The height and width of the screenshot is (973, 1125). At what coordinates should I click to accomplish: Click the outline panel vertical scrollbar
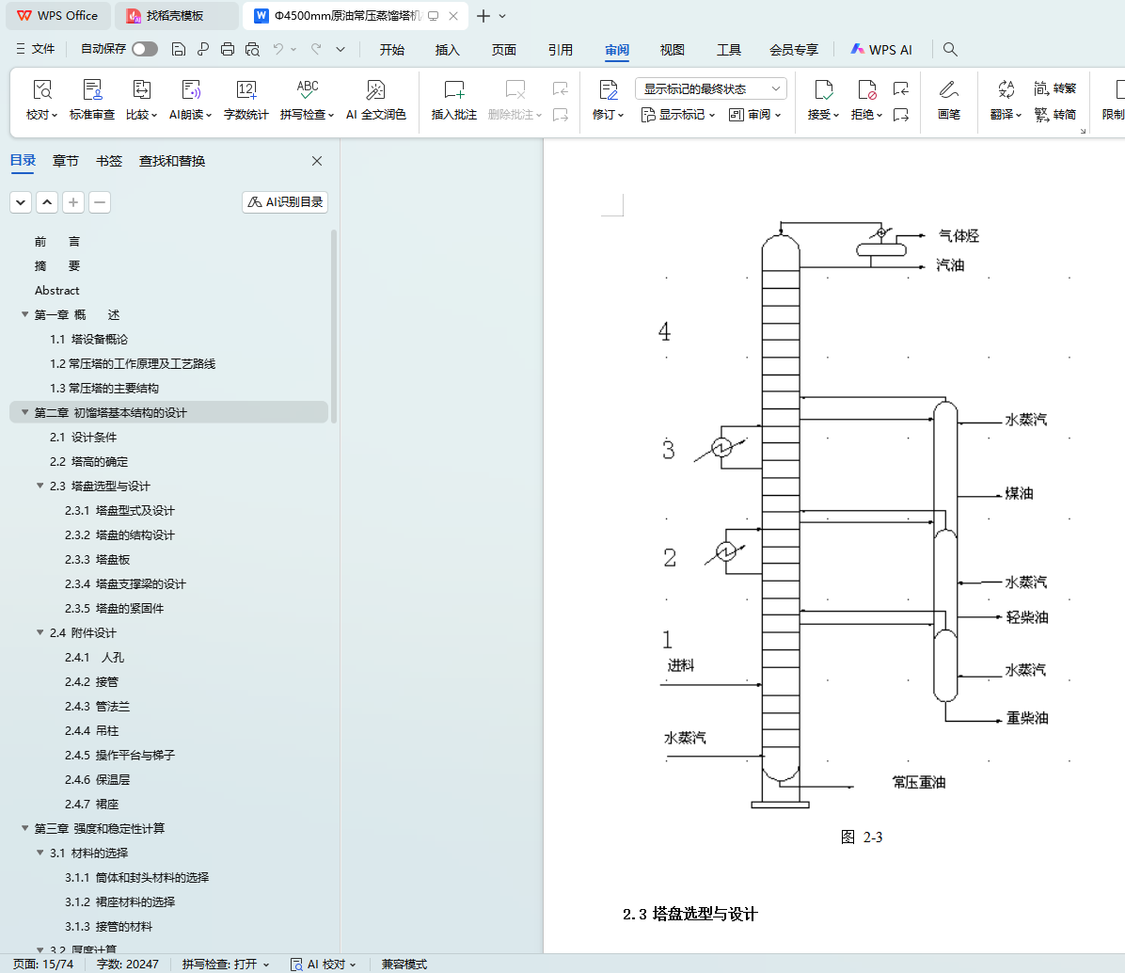334,320
